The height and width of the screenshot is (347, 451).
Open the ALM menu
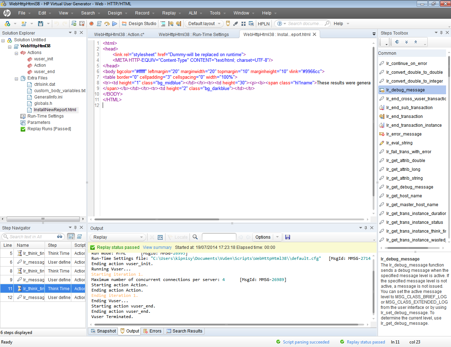193,13
